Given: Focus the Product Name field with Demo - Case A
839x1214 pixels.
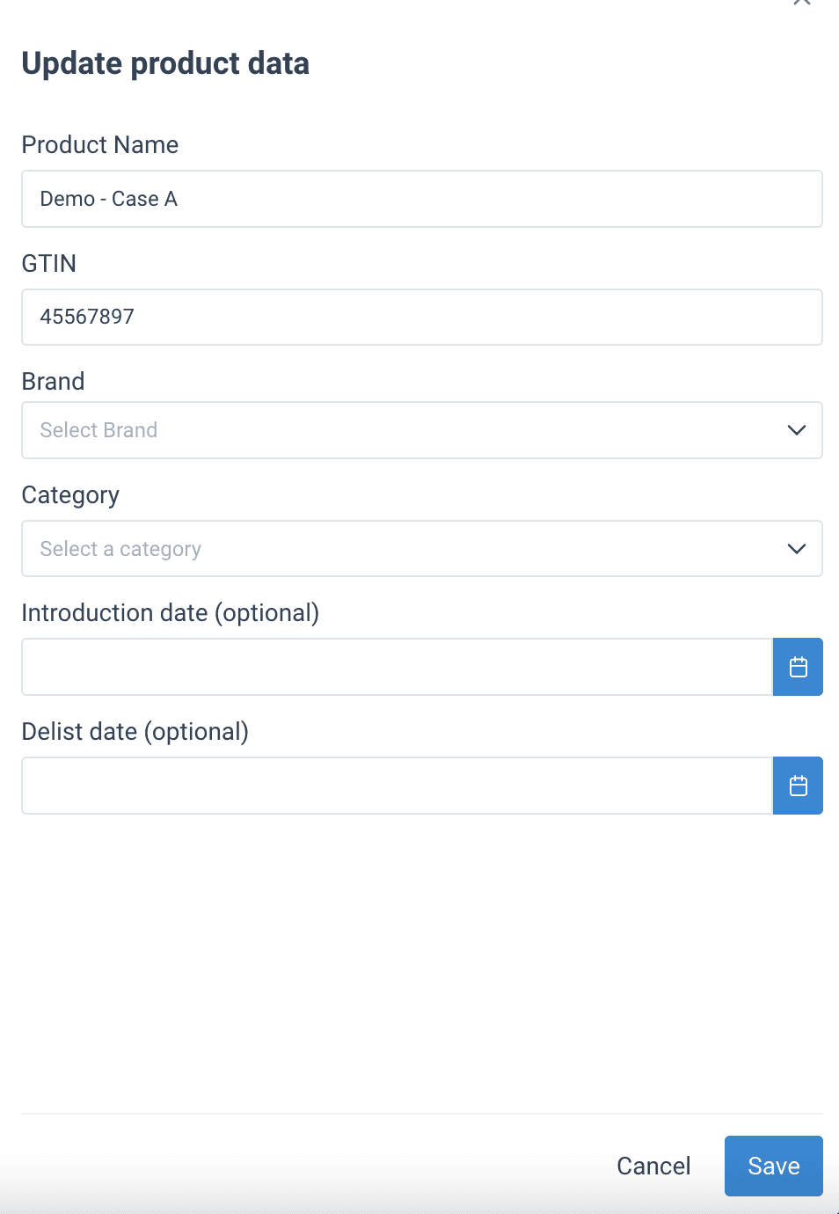Looking at the screenshot, I should click(422, 199).
